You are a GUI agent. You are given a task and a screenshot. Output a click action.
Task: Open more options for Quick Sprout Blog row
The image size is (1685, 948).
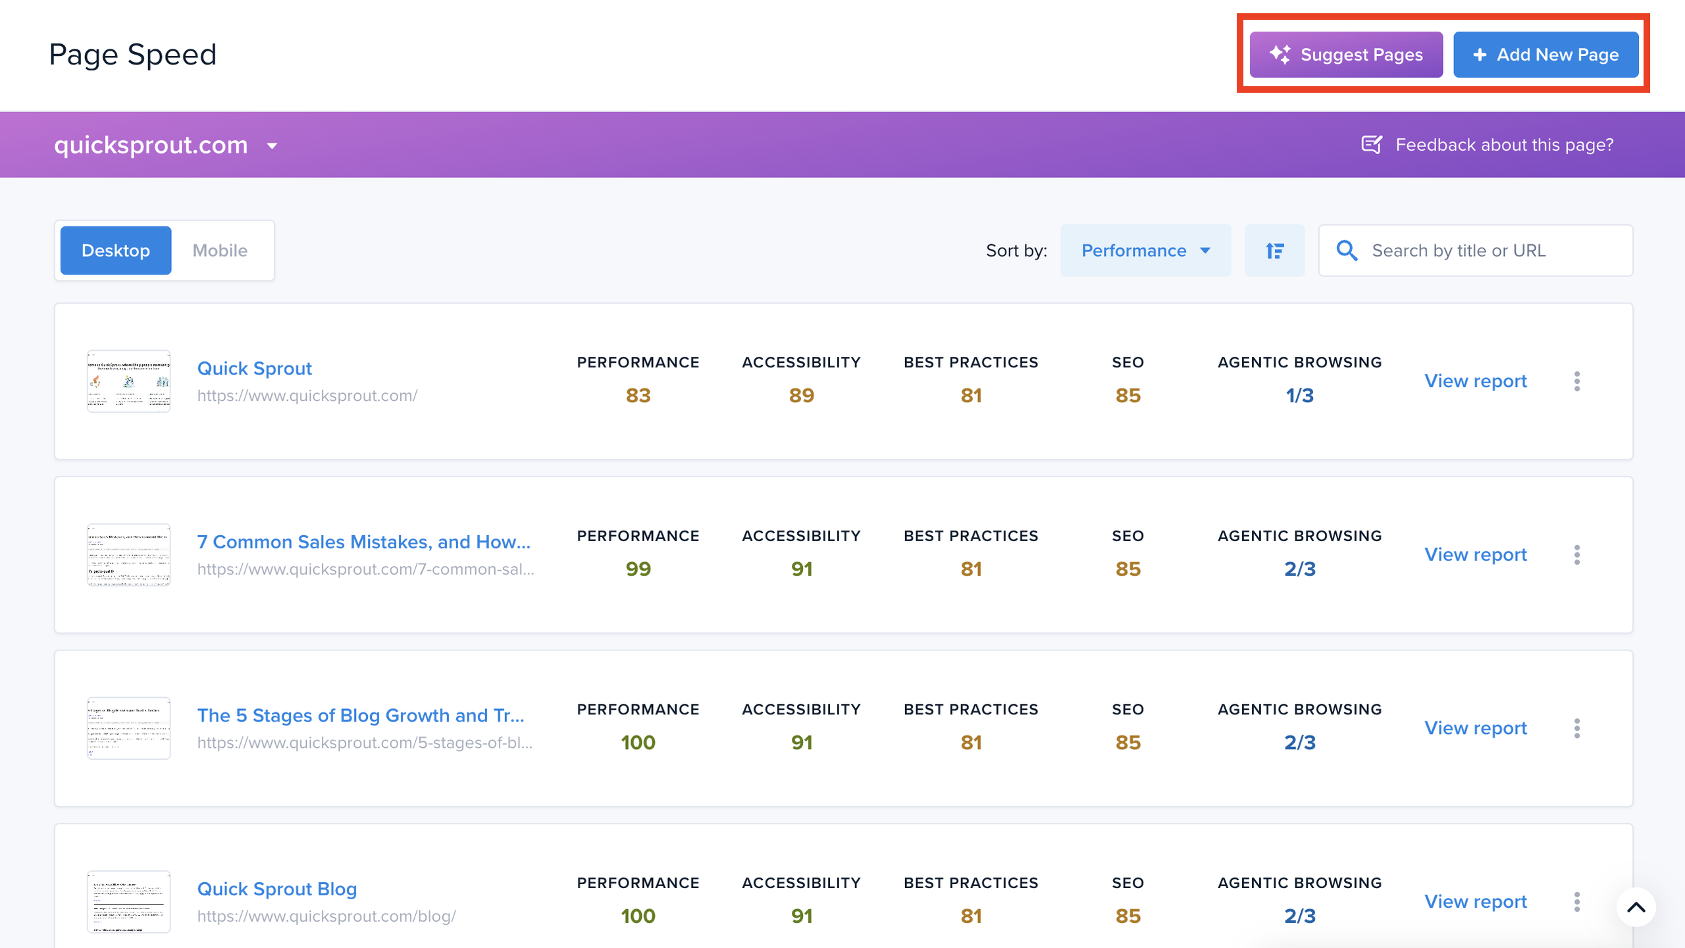pyautogui.click(x=1577, y=902)
